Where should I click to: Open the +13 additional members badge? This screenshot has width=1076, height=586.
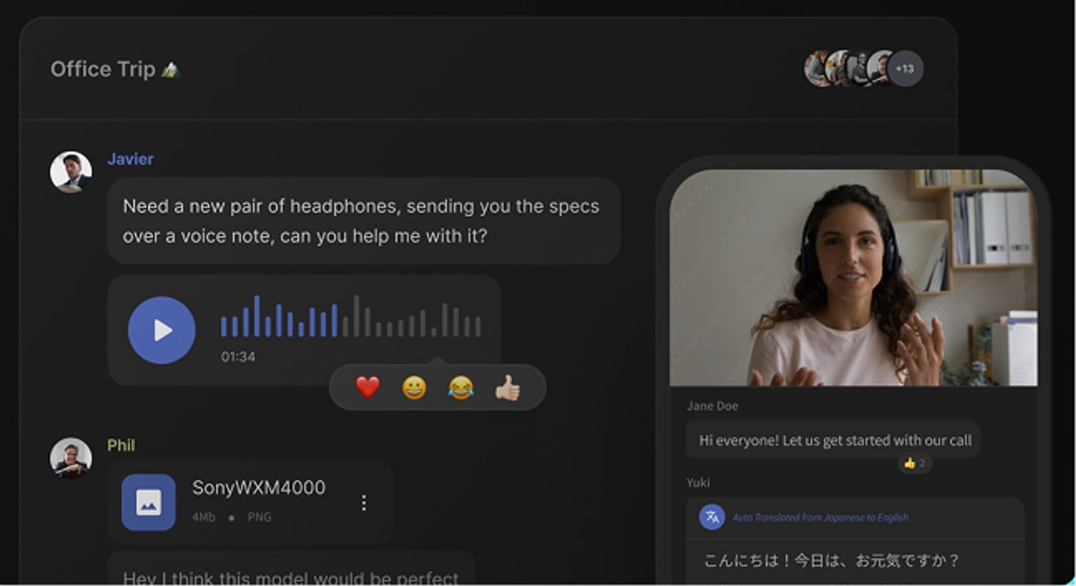point(905,69)
